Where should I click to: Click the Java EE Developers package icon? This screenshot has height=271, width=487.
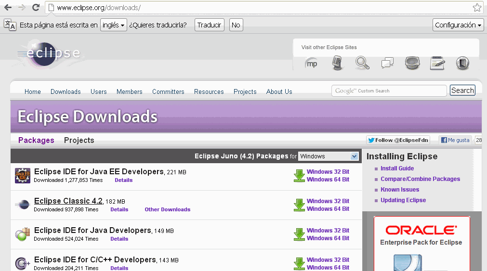tap(23, 176)
